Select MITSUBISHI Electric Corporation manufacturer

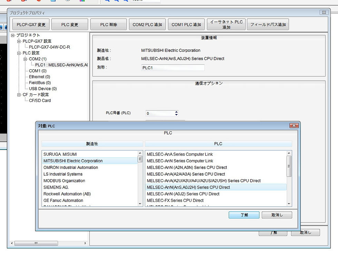[90, 161]
